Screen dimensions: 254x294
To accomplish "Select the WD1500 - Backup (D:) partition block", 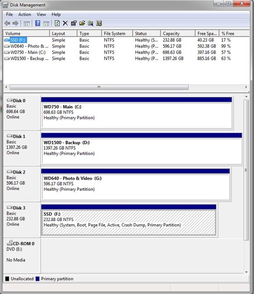I will pos(141,149).
